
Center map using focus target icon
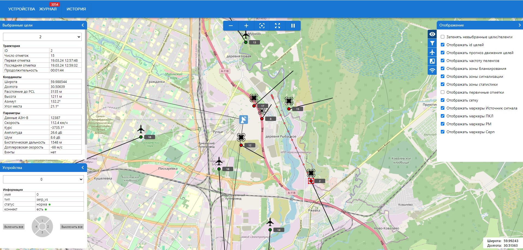pyautogui.click(x=262, y=26)
